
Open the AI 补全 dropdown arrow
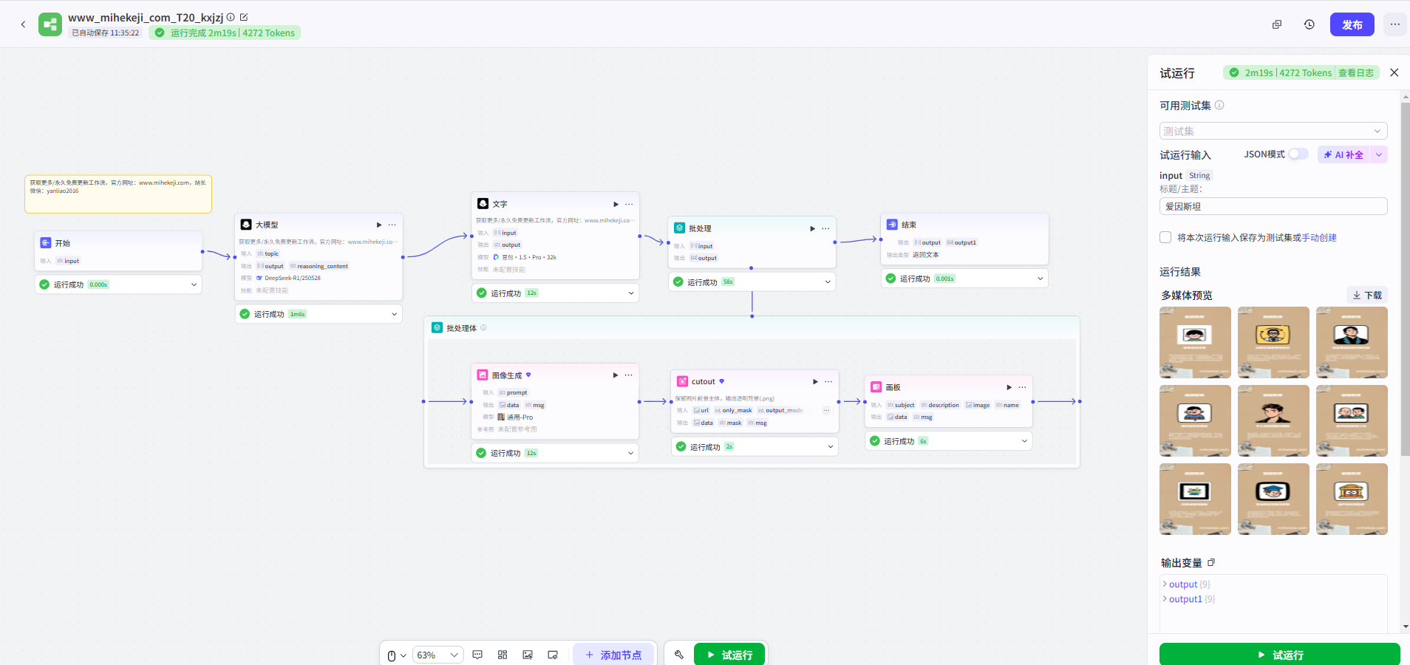(1379, 154)
